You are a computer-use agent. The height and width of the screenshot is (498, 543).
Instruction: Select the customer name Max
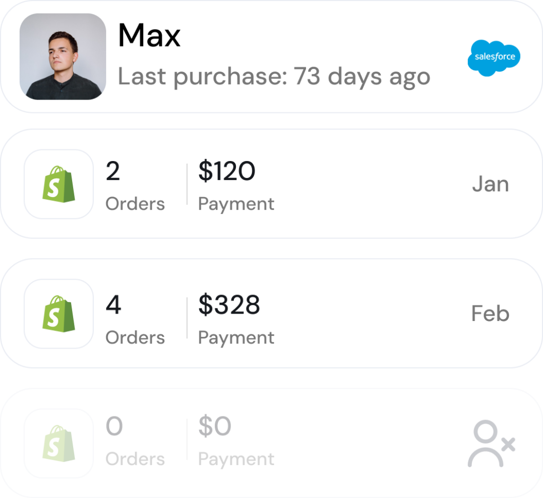click(x=149, y=35)
